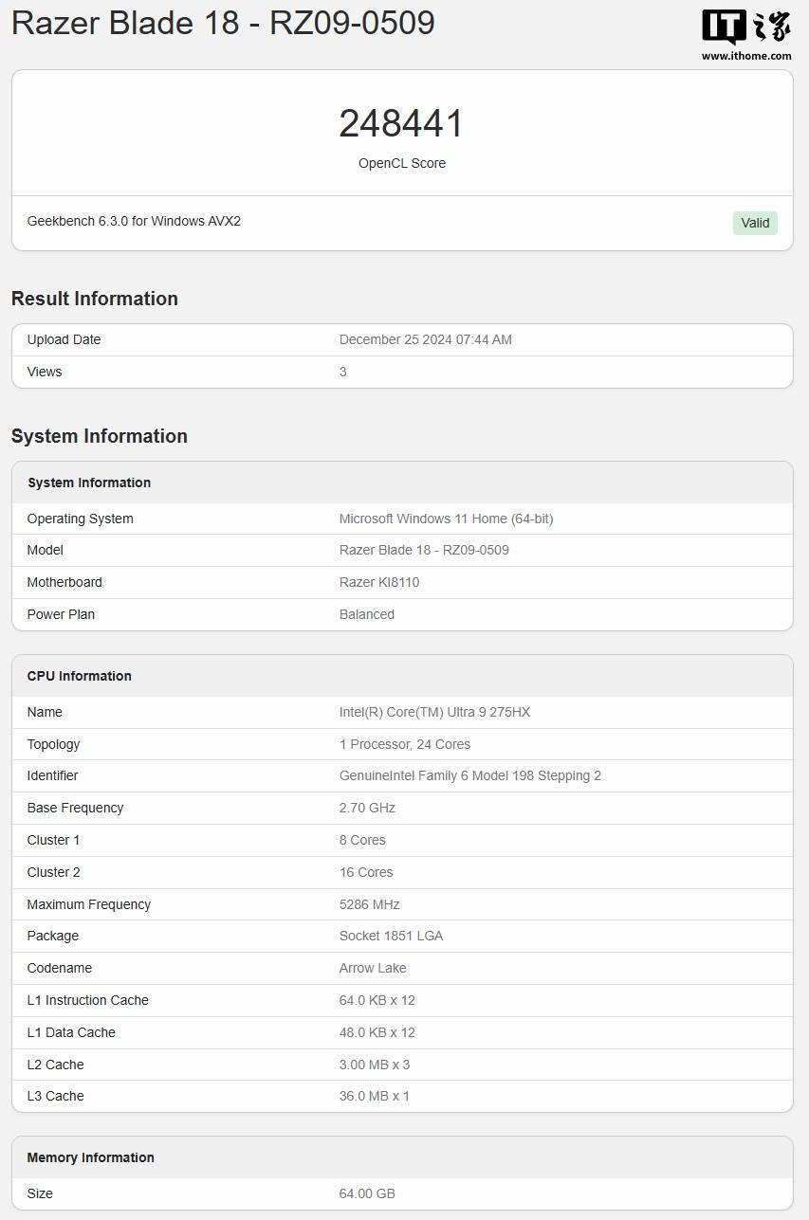Click the "Views" row label
Viewport: 809px width, 1220px height.
45,372
